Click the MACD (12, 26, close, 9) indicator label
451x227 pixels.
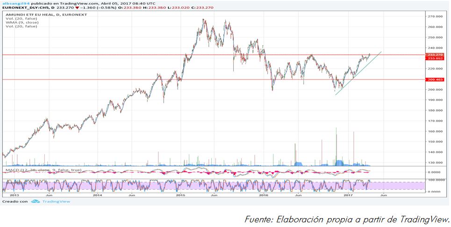(43, 170)
